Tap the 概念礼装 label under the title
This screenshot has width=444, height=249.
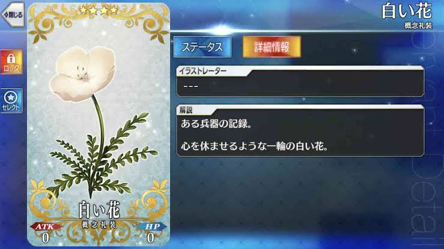point(418,25)
